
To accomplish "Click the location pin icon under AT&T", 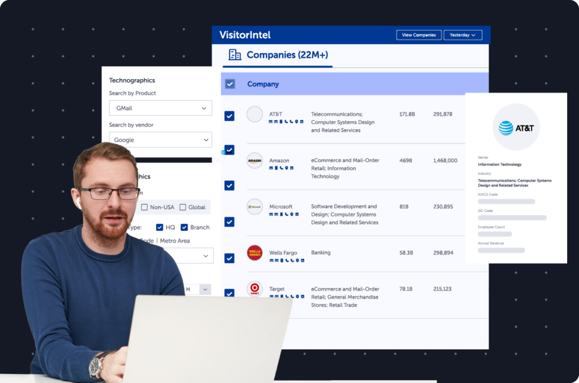I will click(x=296, y=121).
